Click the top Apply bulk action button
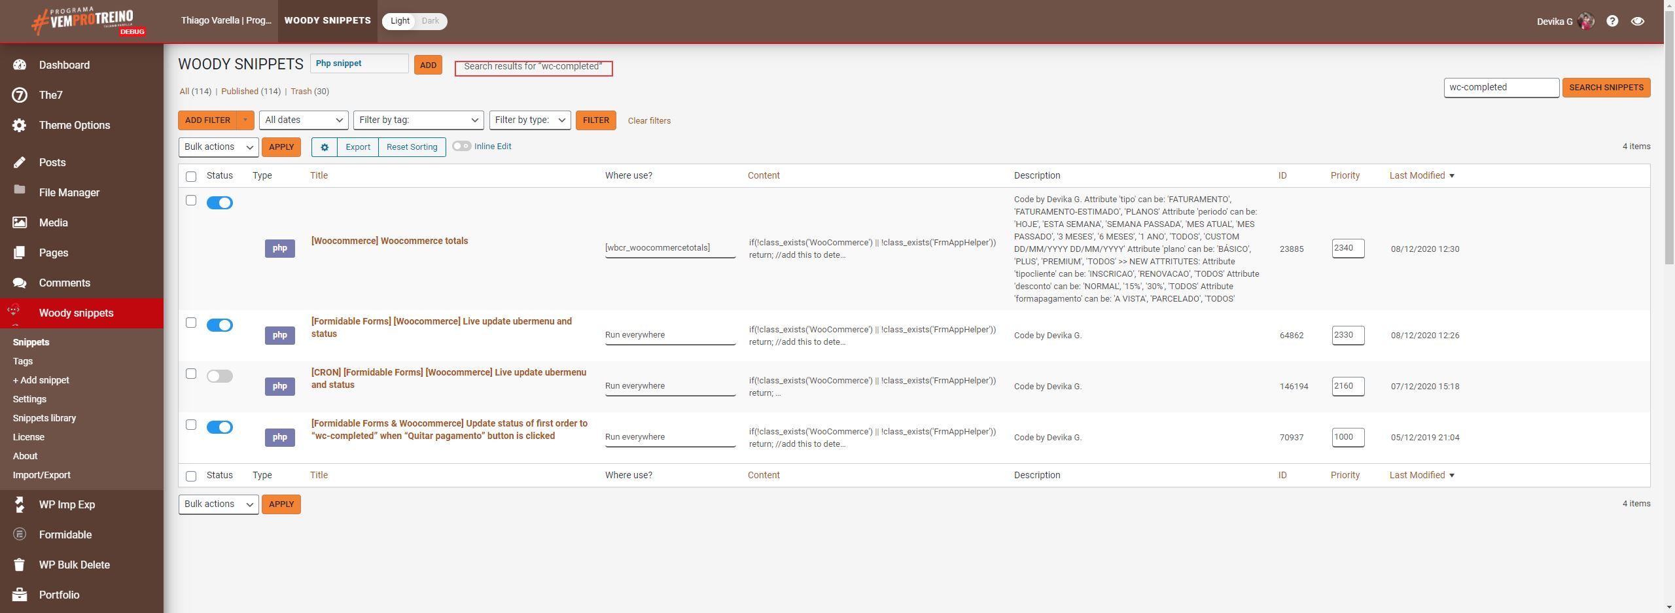The image size is (1675, 613). (x=281, y=147)
